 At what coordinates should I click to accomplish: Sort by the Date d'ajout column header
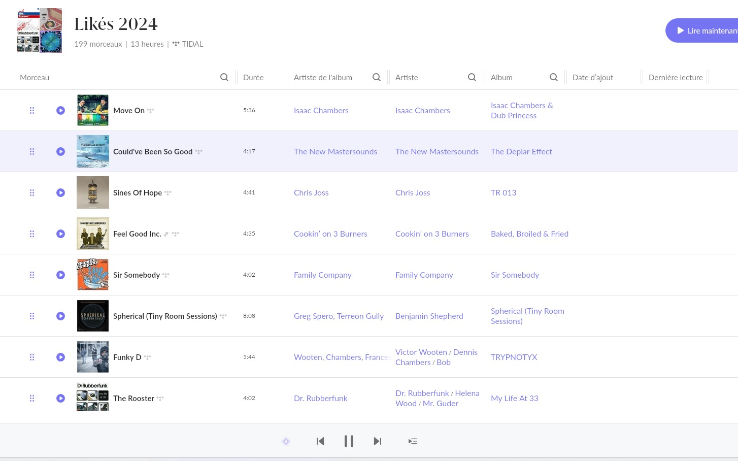point(593,77)
